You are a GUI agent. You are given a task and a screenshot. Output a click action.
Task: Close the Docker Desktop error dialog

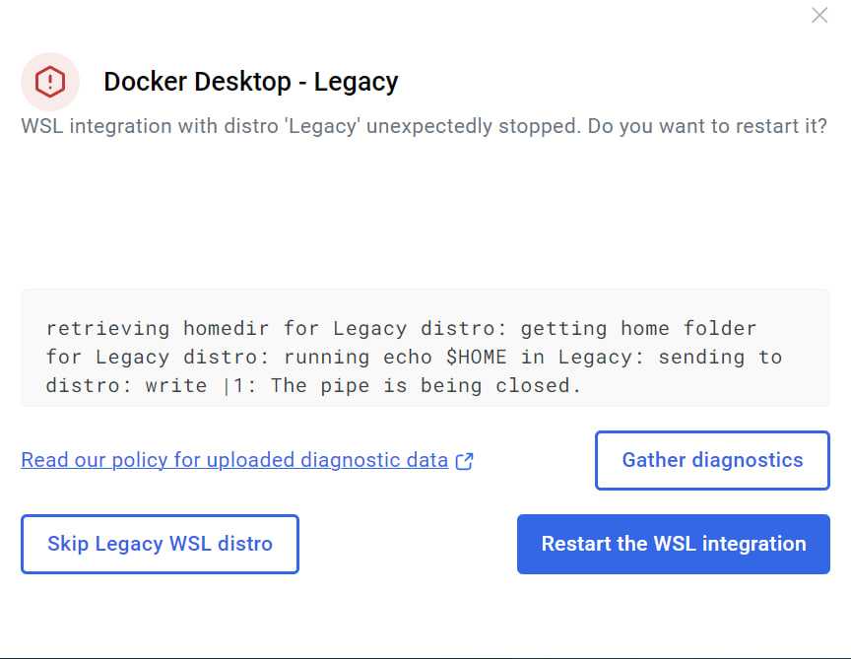[x=819, y=15]
